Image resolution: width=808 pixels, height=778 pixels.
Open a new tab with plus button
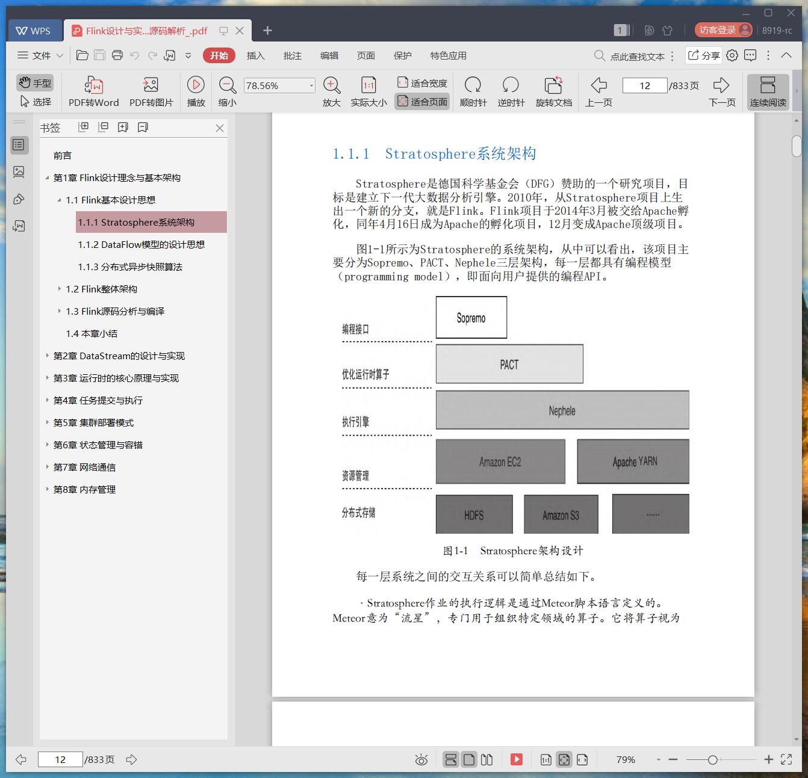point(267,30)
